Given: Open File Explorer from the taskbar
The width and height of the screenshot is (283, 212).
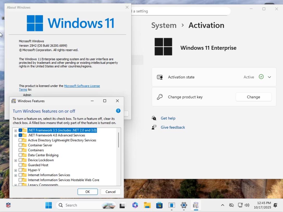Looking at the screenshot, I should click(x=147, y=205).
